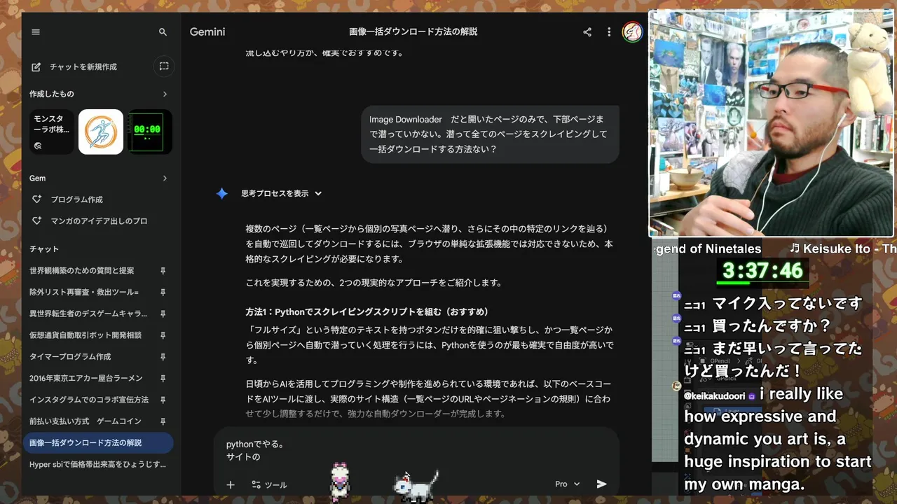Image resolution: width=897 pixels, height=504 pixels.
Task: Click the new chat pencil icon
Action: tap(36, 66)
